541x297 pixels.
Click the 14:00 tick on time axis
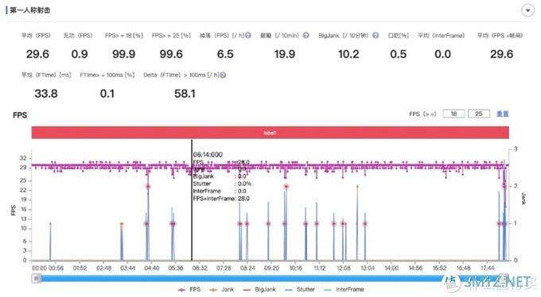[x=391, y=268]
